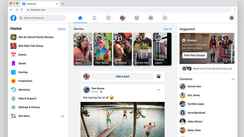The image size is (244, 137).
Task: Open the Contacts three-dot options menu
Action: pyautogui.click(x=233, y=79)
